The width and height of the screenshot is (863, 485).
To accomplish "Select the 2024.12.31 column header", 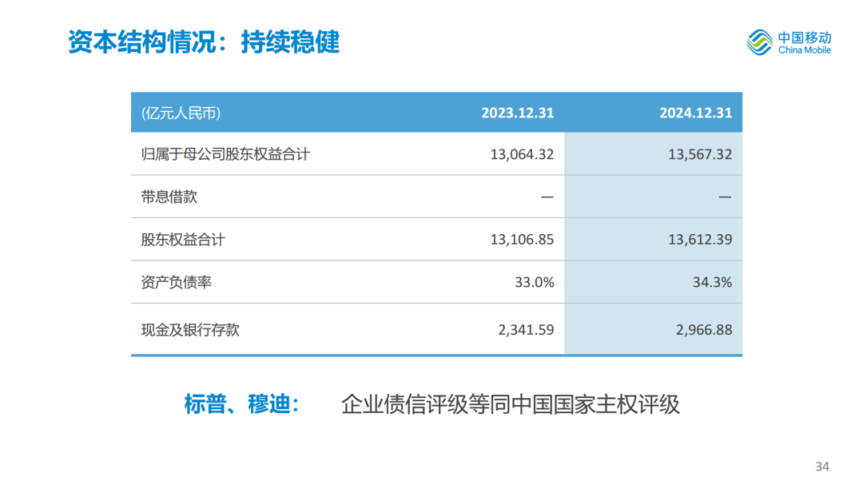I will pos(695,113).
